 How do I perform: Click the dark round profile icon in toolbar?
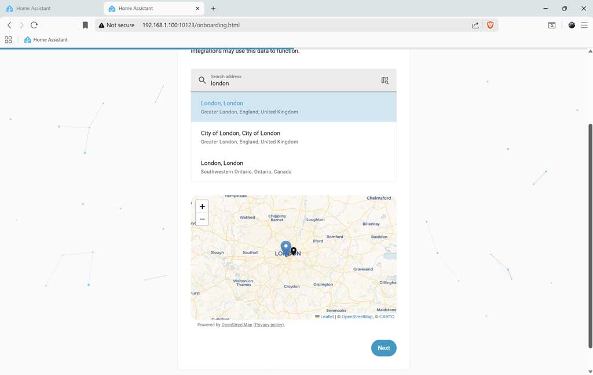coord(572,25)
